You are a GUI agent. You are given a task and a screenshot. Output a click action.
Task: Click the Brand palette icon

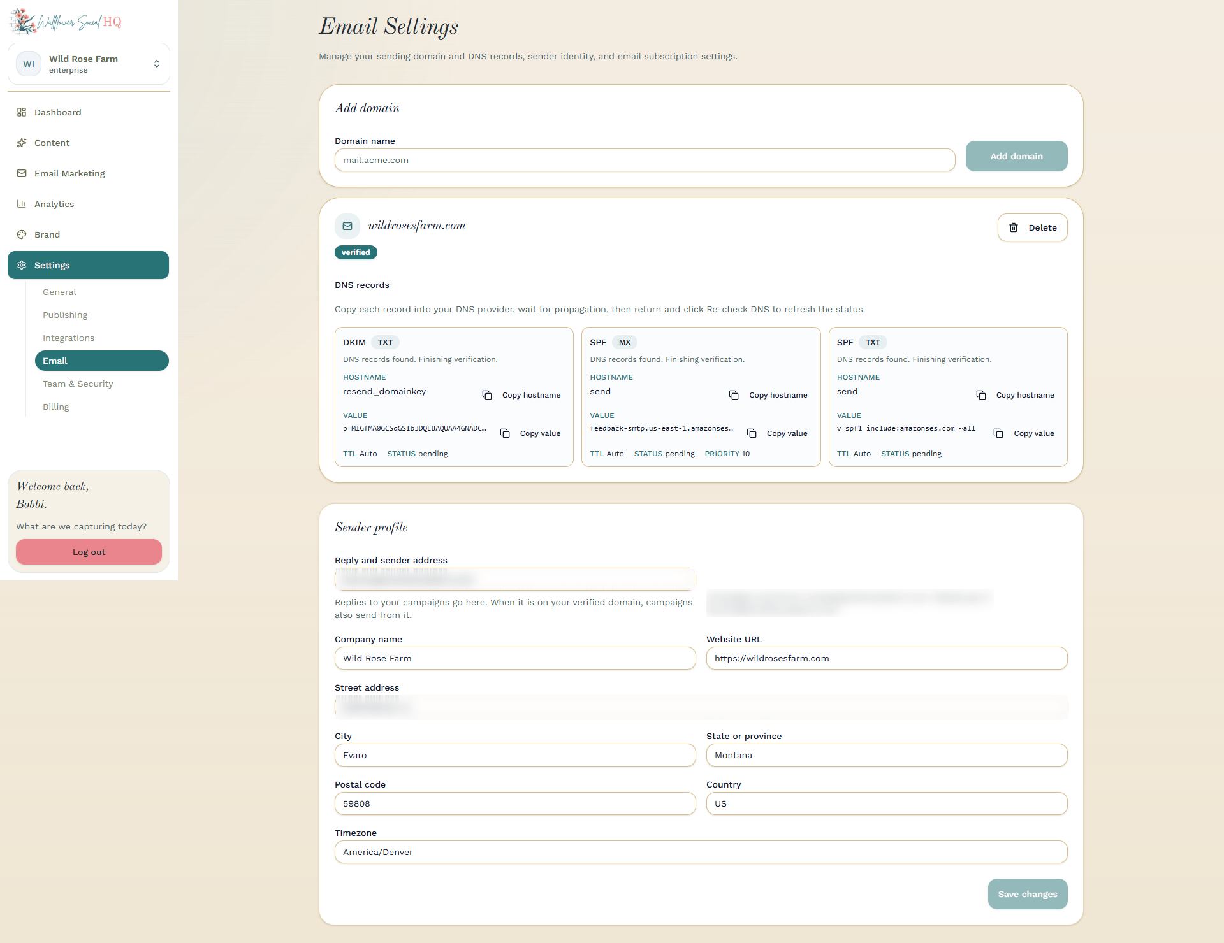tap(22, 234)
